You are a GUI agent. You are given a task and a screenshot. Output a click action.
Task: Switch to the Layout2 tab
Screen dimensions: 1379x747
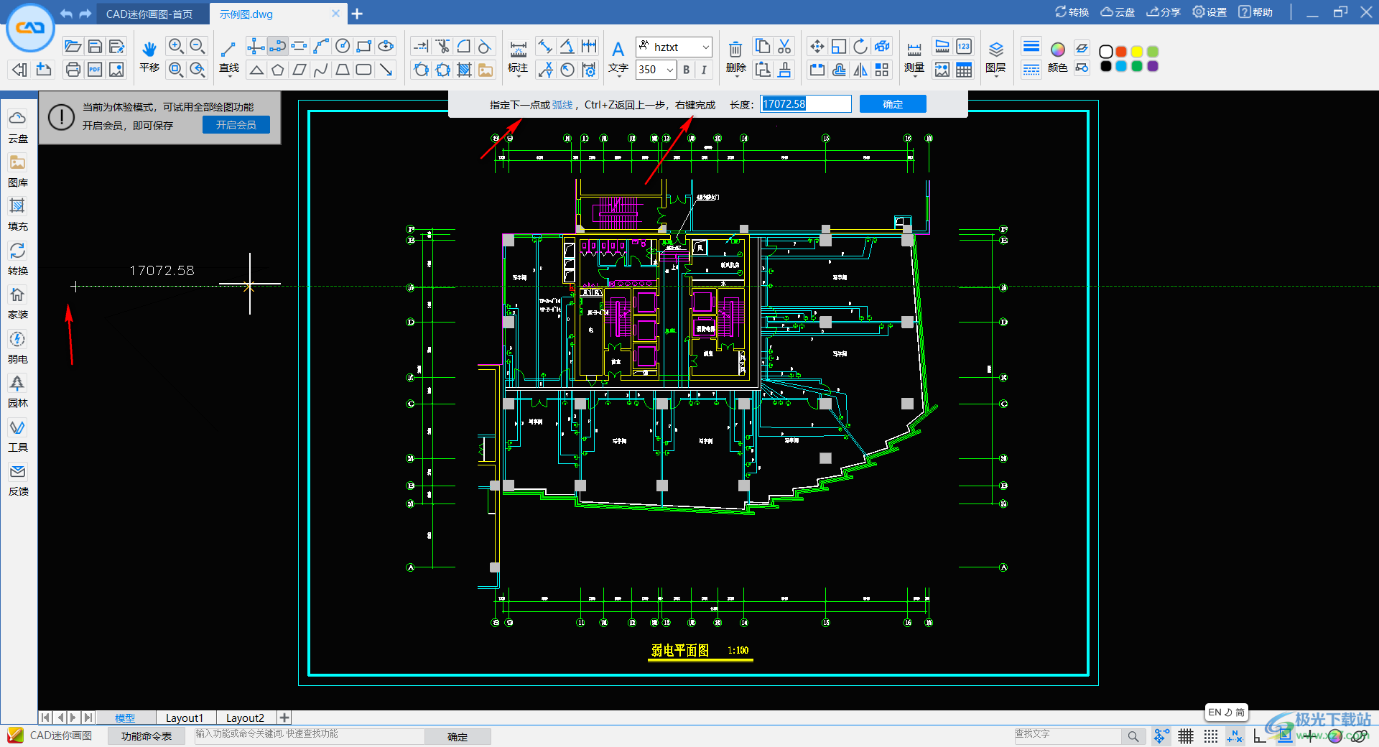pos(245,718)
